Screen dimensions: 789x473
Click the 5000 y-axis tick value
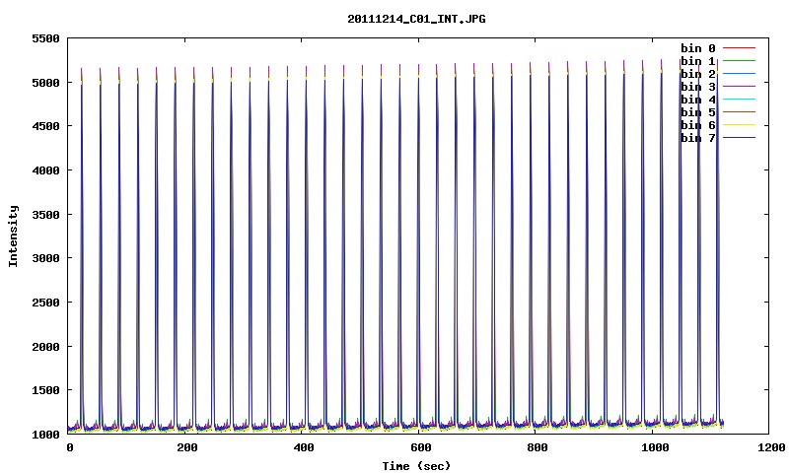[x=45, y=83]
